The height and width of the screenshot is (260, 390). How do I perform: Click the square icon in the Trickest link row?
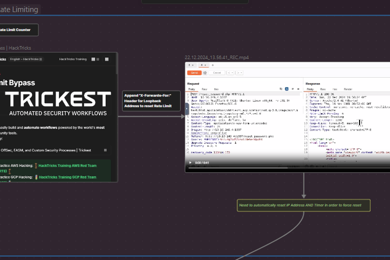[x=106, y=150]
